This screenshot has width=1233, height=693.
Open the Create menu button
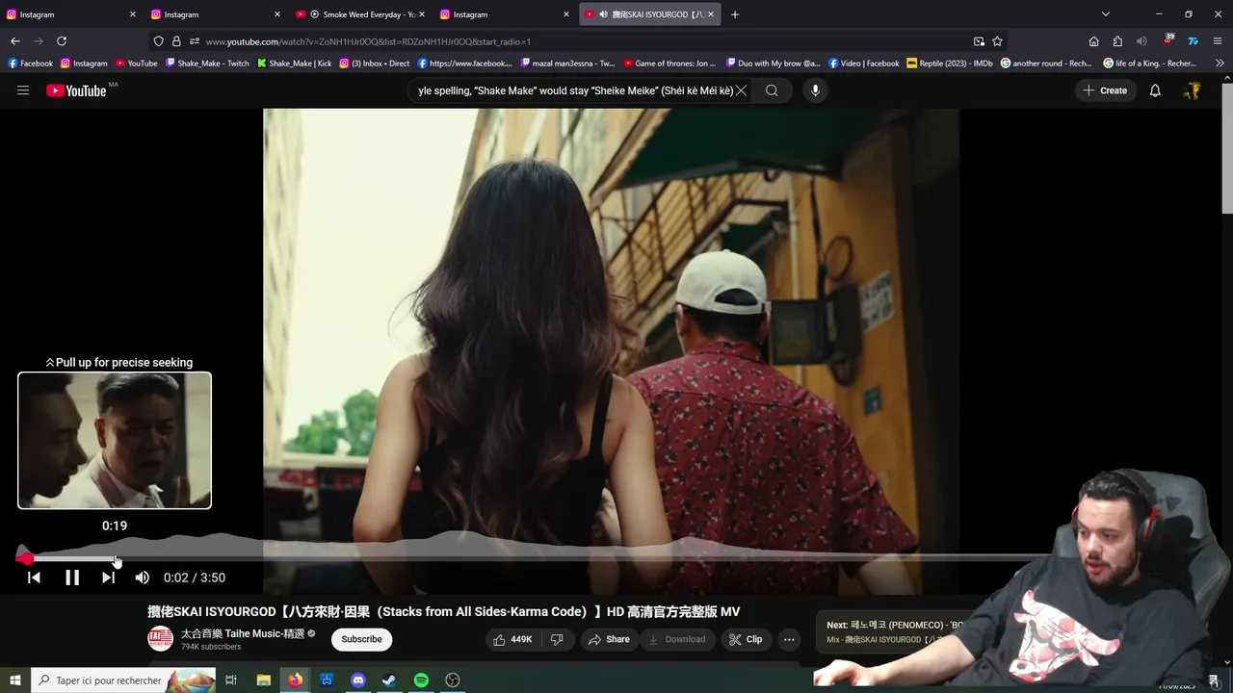(x=1105, y=90)
